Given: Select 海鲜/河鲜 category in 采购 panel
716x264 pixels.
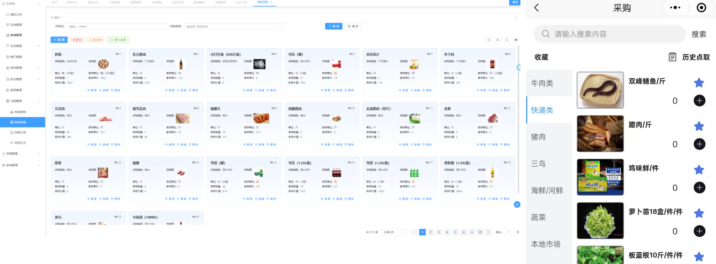Looking at the screenshot, I should [x=549, y=190].
